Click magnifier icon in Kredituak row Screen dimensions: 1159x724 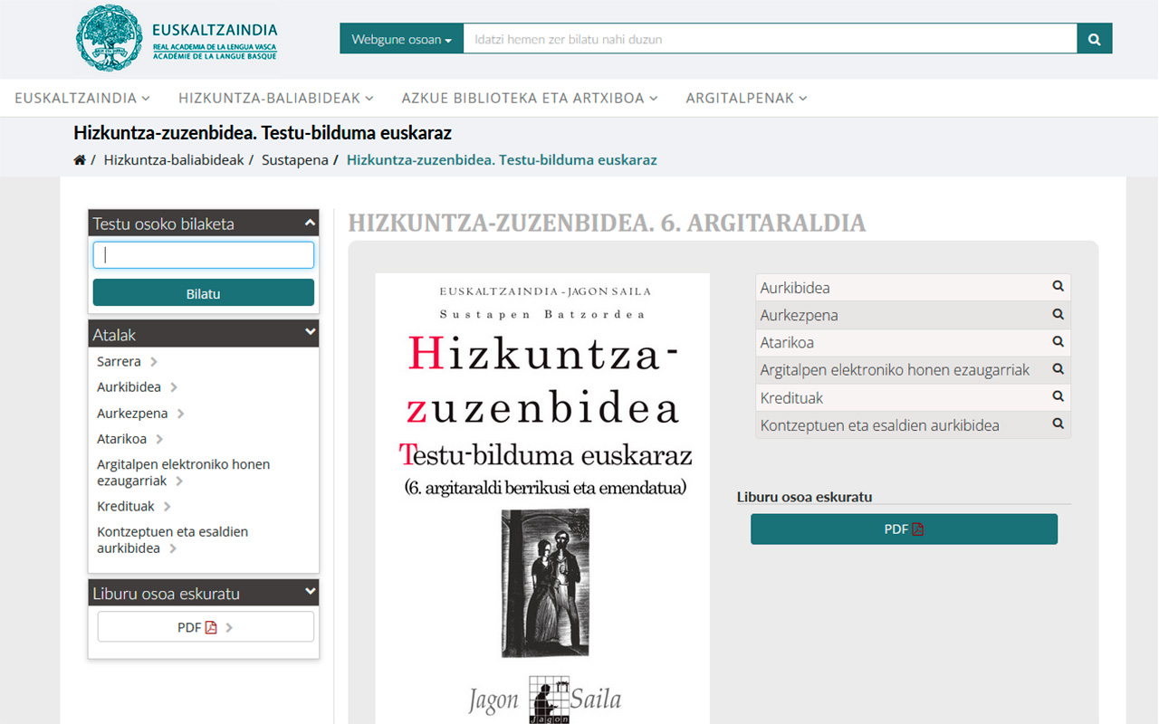pos(1058,395)
